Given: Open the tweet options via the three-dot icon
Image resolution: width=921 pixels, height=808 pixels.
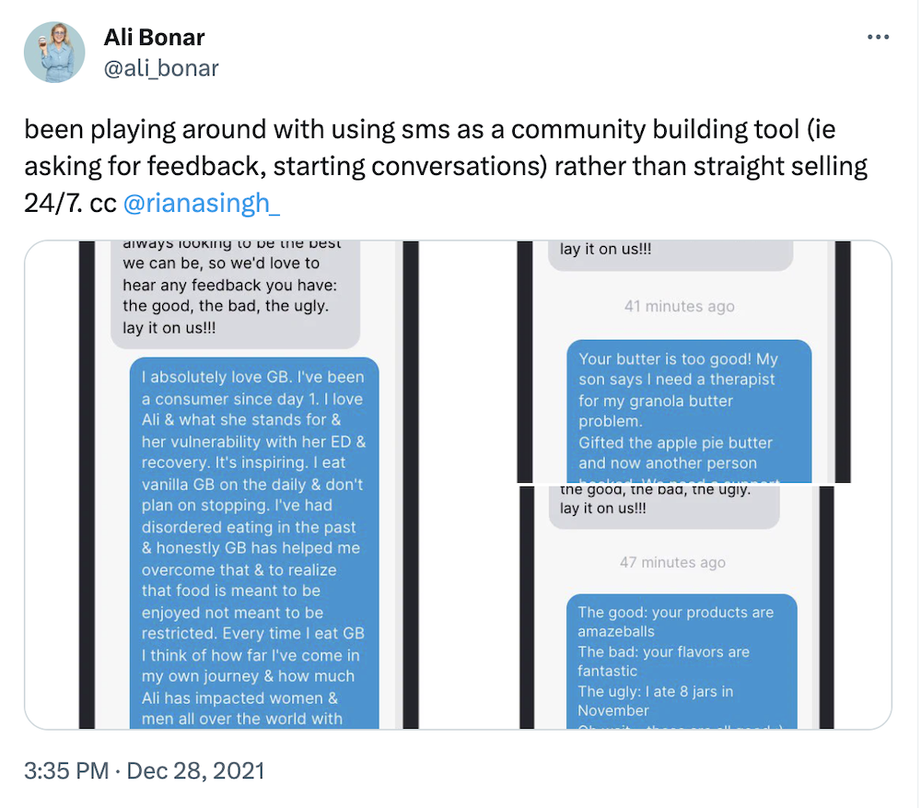Looking at the screenshot, I should pos(878,37).
